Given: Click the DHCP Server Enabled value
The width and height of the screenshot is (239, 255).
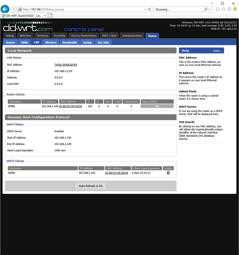Looking at the screenshot, I should coord(59,131).
